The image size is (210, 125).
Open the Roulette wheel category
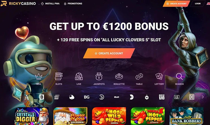(119, 77)
